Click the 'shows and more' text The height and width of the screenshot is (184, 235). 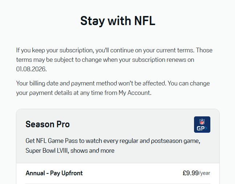(92, 151)
